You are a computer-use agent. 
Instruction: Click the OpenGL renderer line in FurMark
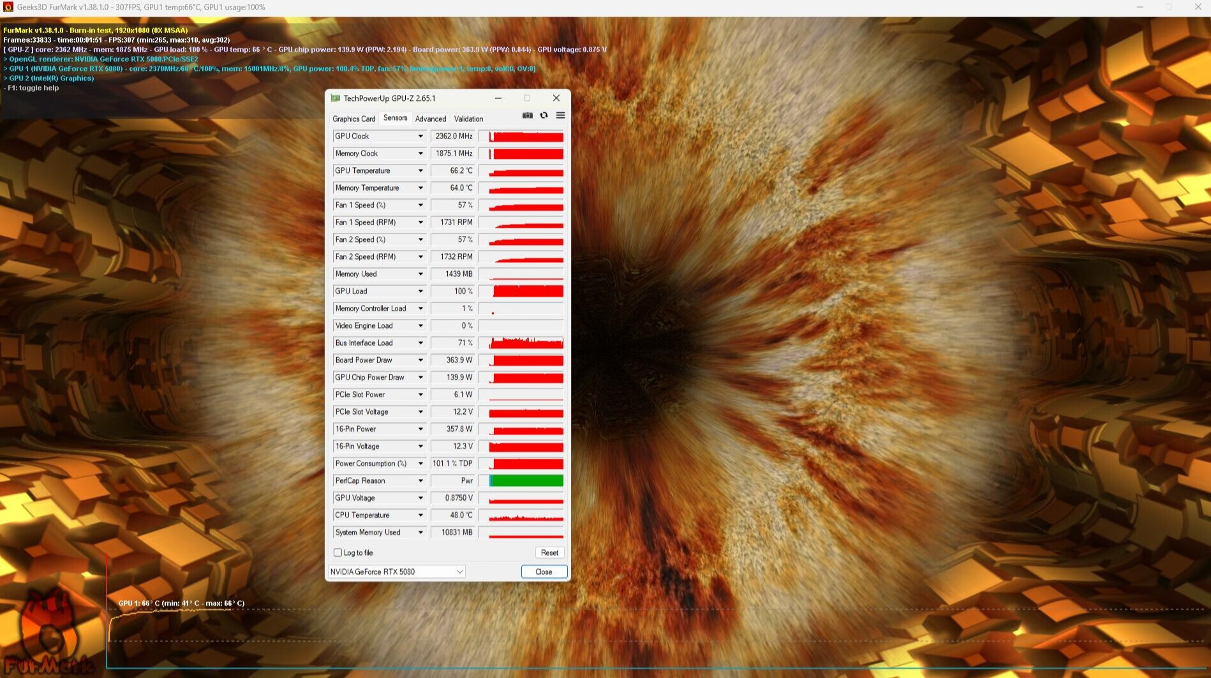click(x=101, y=59)
